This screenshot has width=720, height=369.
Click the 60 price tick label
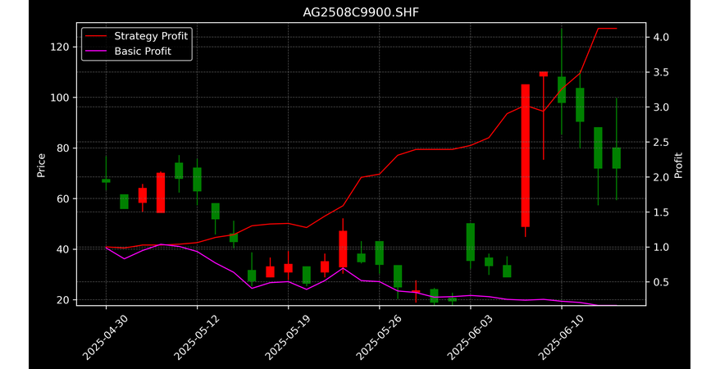(63, 198)
